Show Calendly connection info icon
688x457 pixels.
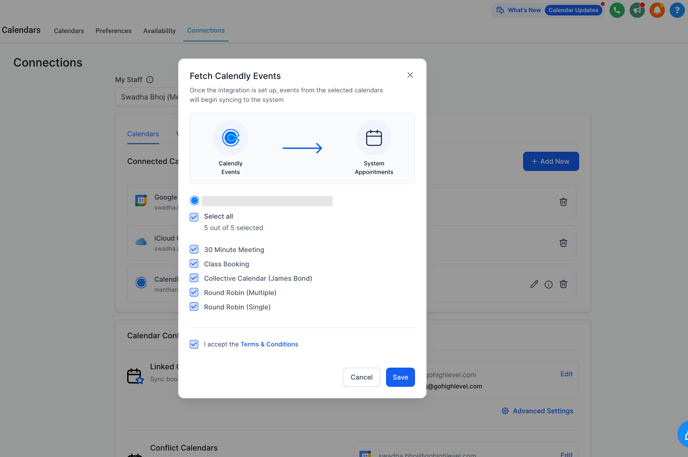point(549,284)
